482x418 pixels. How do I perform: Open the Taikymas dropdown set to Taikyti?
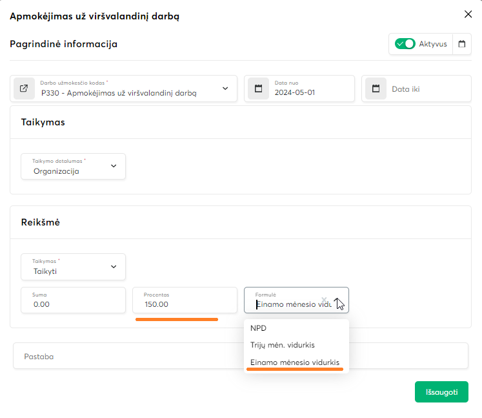pos(114,266)
